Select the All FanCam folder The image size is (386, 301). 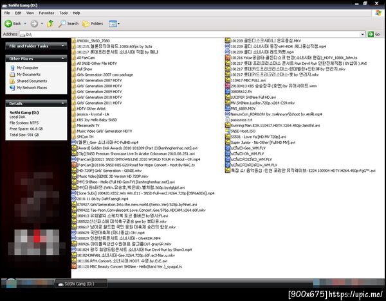(x=84, y=58)
